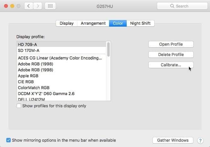This screenshot has width=210, height=147.
Task: Enable Show profiles for this display only
Action: (19, 106)
